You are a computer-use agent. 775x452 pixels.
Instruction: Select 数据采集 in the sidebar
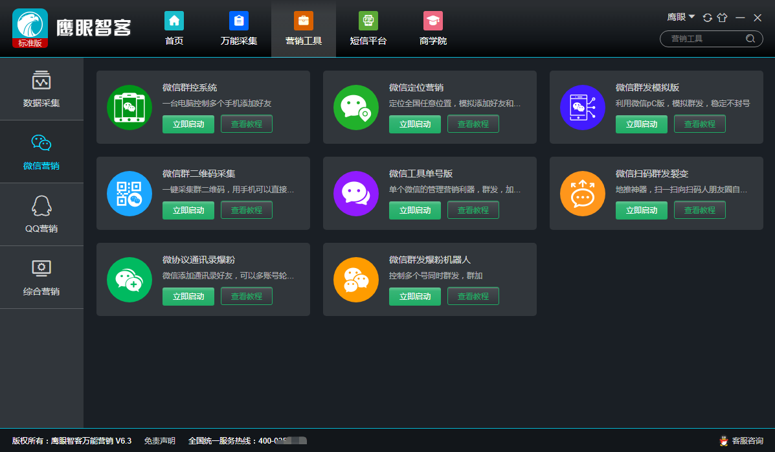click(x=41, y=89)
